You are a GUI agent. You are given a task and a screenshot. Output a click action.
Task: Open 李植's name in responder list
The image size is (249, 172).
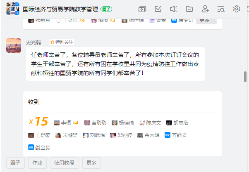[66, 123]
